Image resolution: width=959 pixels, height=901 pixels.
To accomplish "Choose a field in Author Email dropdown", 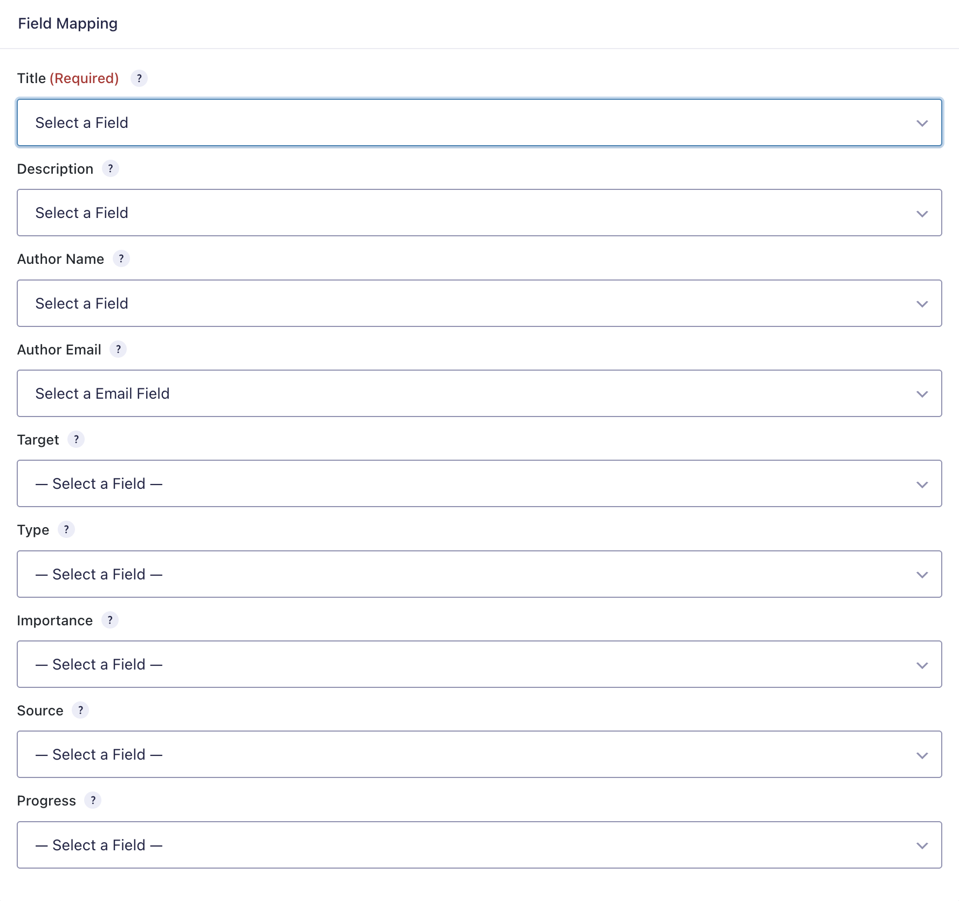I will click(x=480, y=393).
